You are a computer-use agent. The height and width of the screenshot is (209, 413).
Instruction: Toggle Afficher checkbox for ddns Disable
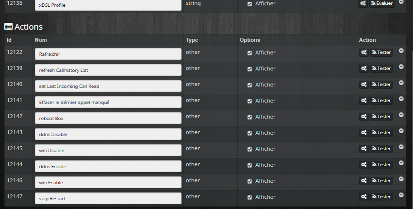click(250, 133)
